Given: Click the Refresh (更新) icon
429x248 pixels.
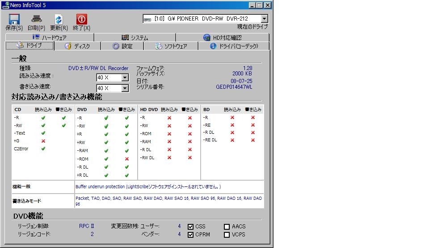Looking at the screenshot, I should 59,19.
